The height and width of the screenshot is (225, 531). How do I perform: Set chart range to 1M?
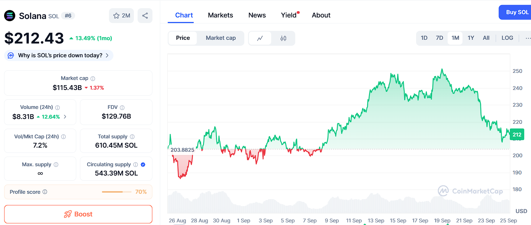(455, 38)
